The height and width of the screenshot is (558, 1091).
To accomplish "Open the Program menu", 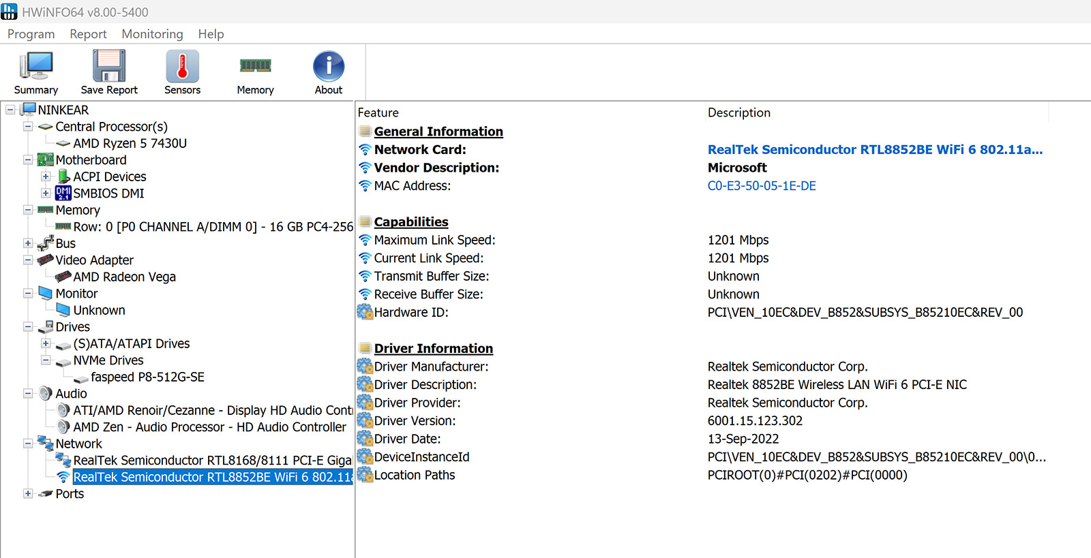I will (31, 34).
